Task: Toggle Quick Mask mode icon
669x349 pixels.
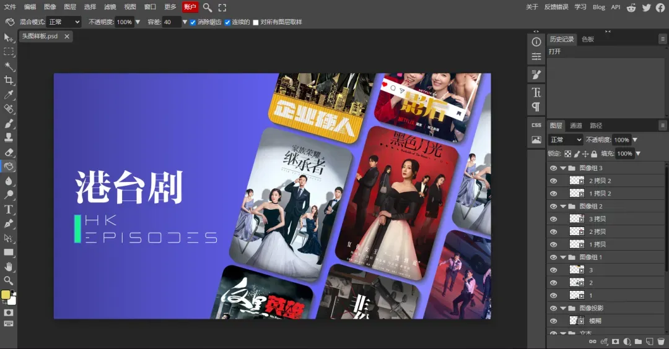Action: pyautogui.click(x=9, y=312)
